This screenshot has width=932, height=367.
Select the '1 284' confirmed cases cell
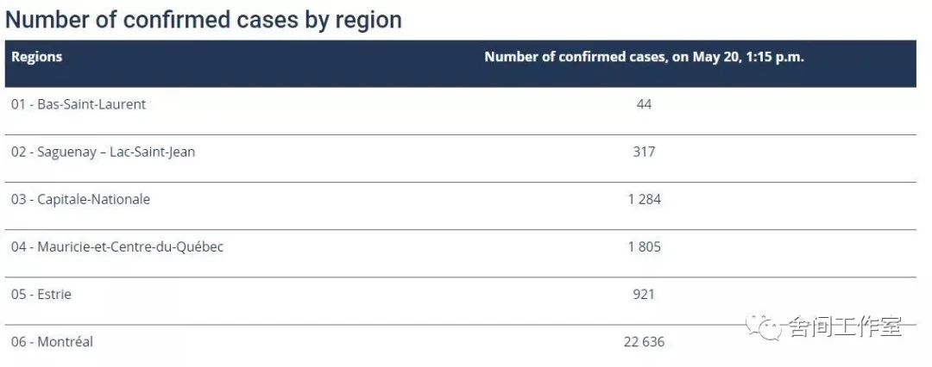point(644,199)
